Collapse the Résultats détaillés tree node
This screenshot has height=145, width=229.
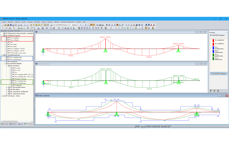[4, 64]
